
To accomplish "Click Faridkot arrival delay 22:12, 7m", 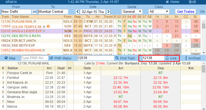I will tap(121, 78).
